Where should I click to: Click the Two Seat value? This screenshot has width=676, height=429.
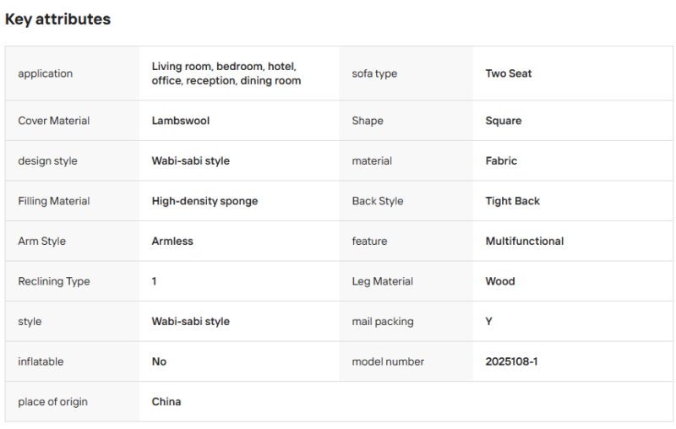(x=509, y=73)
